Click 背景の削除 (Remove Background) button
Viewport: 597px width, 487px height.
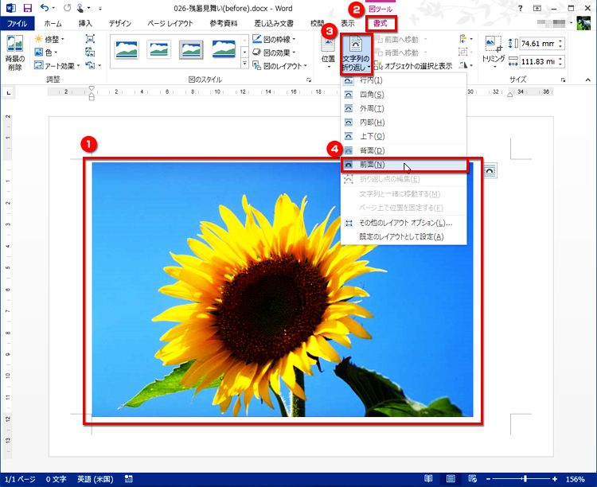(15, 53)
